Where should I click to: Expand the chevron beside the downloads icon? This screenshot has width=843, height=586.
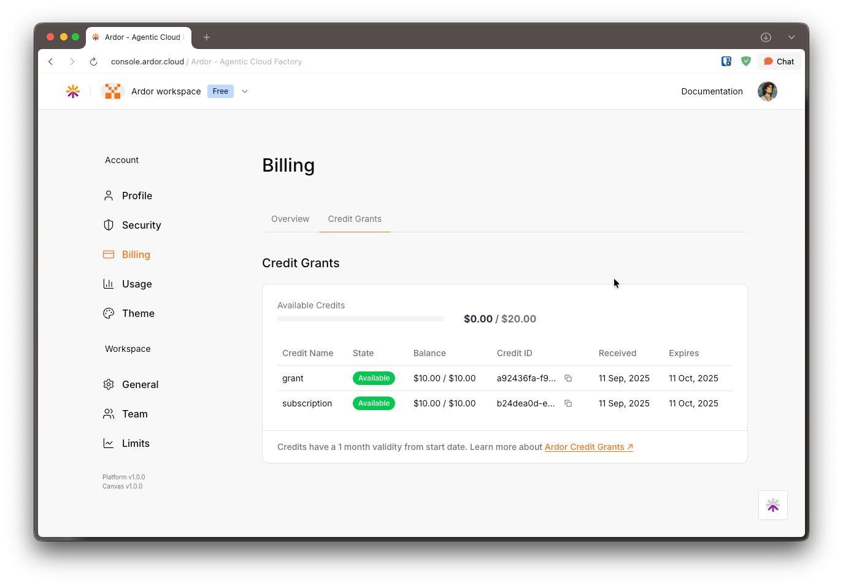[791, 37]
